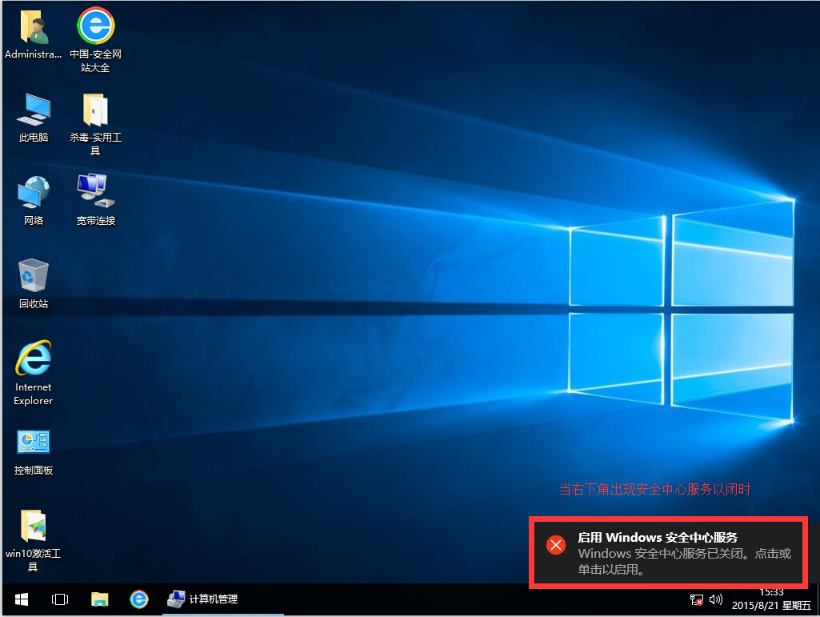Click the network status tray icon
This screenshot has width=820, height=617.
click(697, 599)
